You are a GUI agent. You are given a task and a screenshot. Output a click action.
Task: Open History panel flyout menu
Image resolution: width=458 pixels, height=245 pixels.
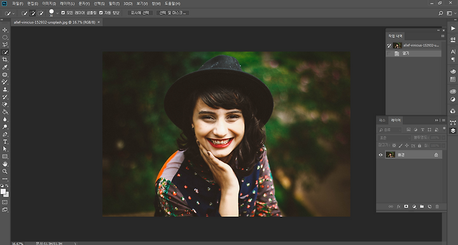coord(443,36)
